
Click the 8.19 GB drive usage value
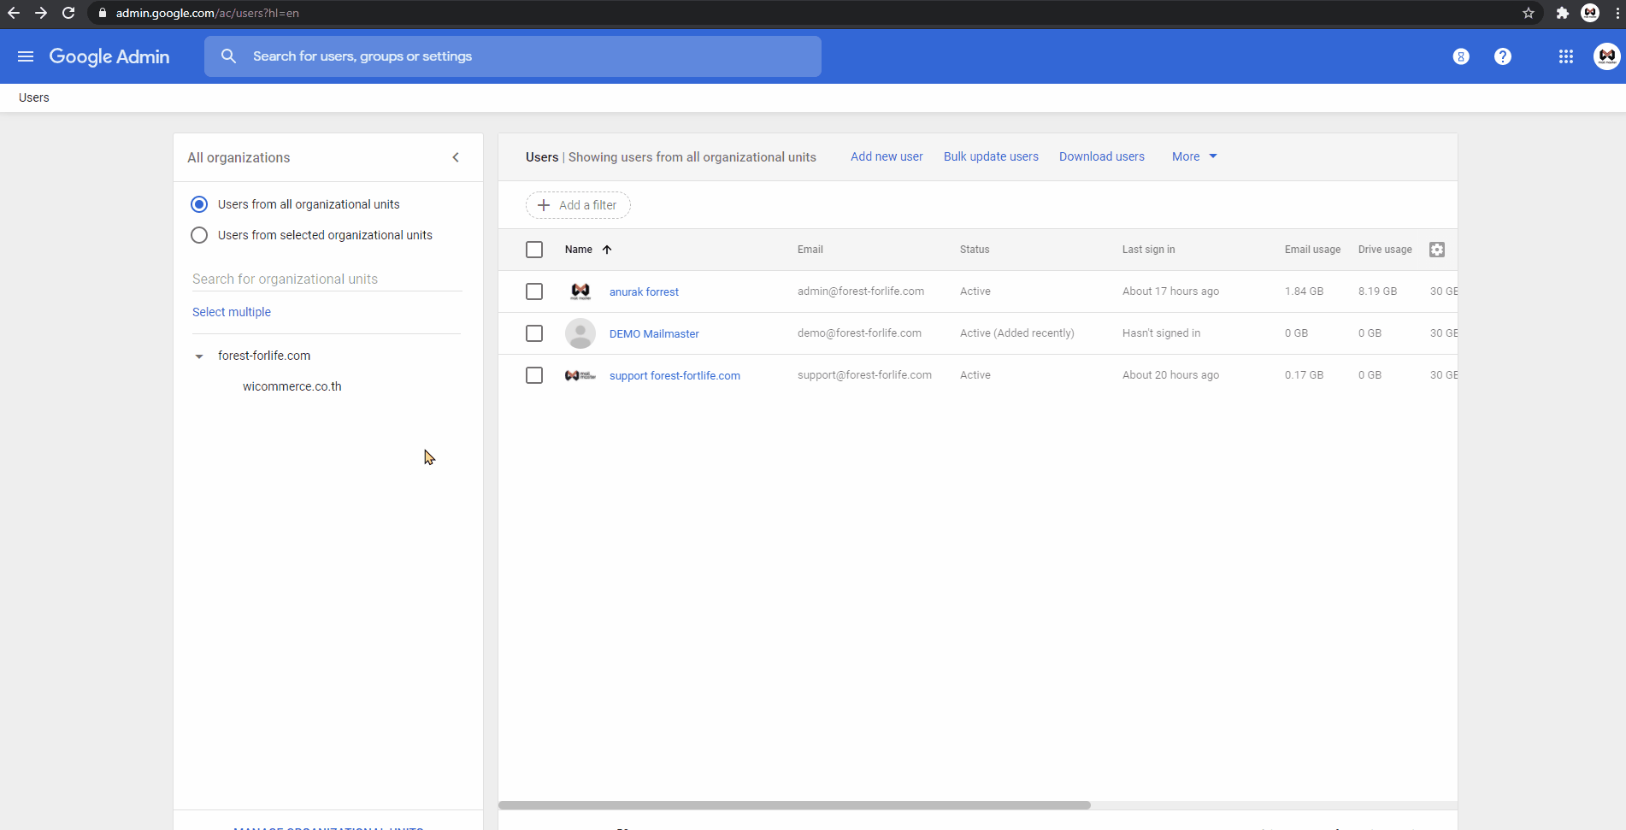1377,291
